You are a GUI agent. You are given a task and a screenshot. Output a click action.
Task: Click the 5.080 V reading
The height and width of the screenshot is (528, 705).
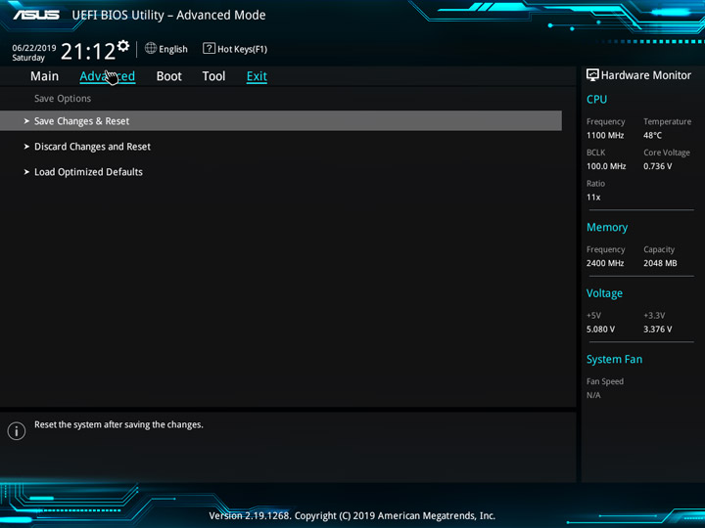[x=600, y=330]
